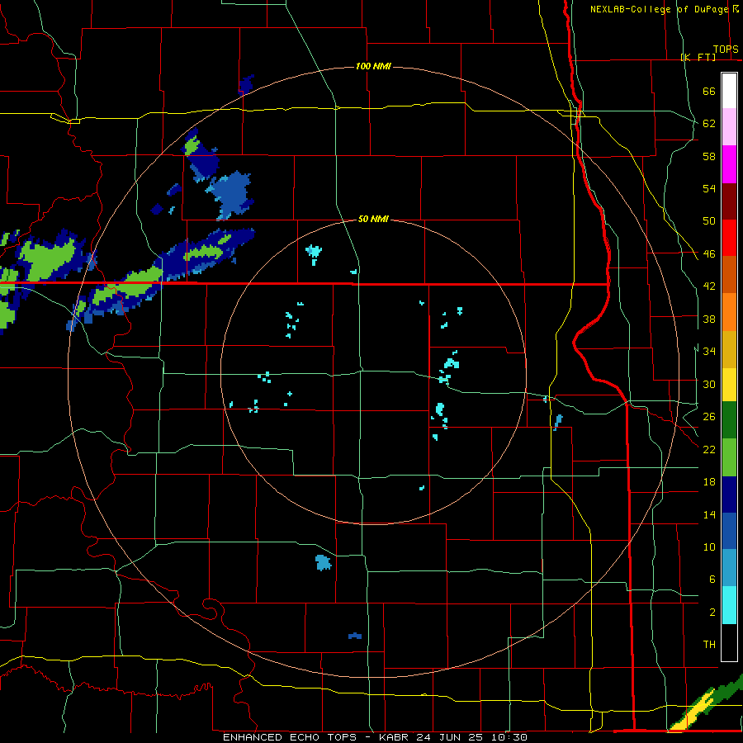This screenshot has width=743, height=743.
Task: Click the magenta swatch below 58
Action: 729,164
